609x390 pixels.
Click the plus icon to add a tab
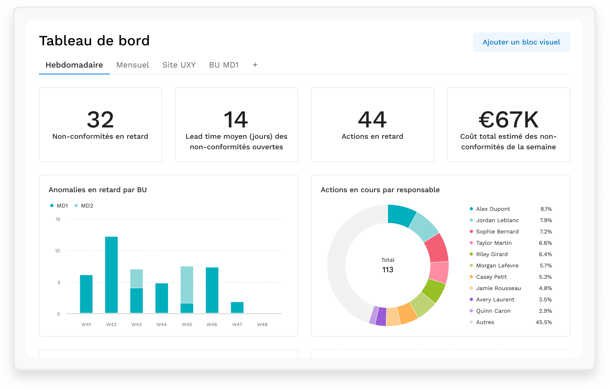[x=255, y=65]
